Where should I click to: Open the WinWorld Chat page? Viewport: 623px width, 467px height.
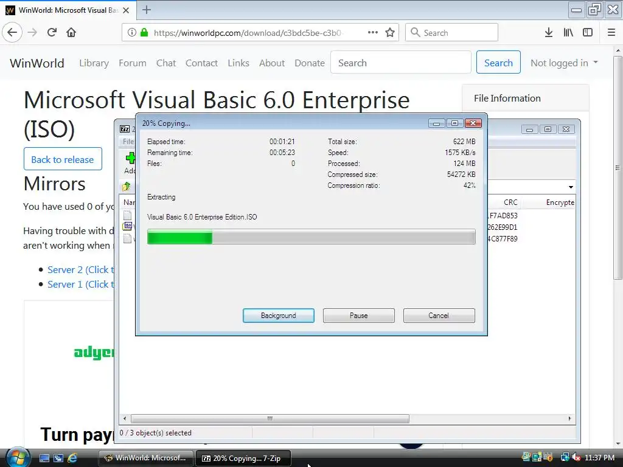point(165,63)
